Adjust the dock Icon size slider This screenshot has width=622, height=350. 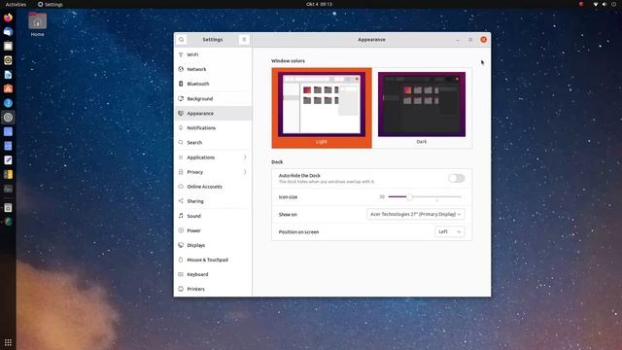425,196
